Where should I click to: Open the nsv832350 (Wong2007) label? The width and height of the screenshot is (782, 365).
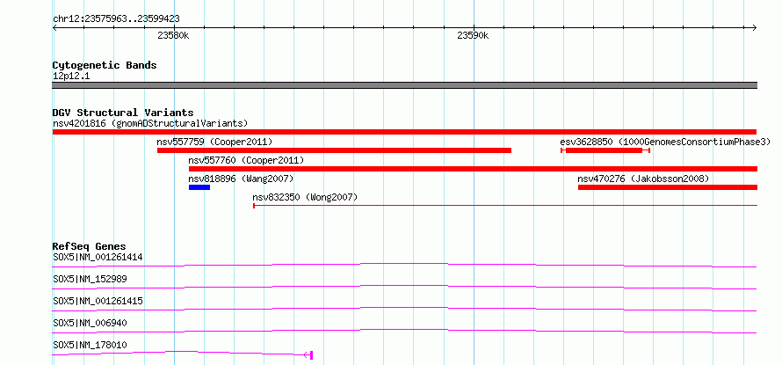[305, 197]
